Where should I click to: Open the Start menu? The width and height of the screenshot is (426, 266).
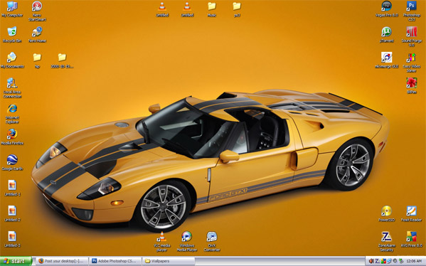(x=16, y=261)
